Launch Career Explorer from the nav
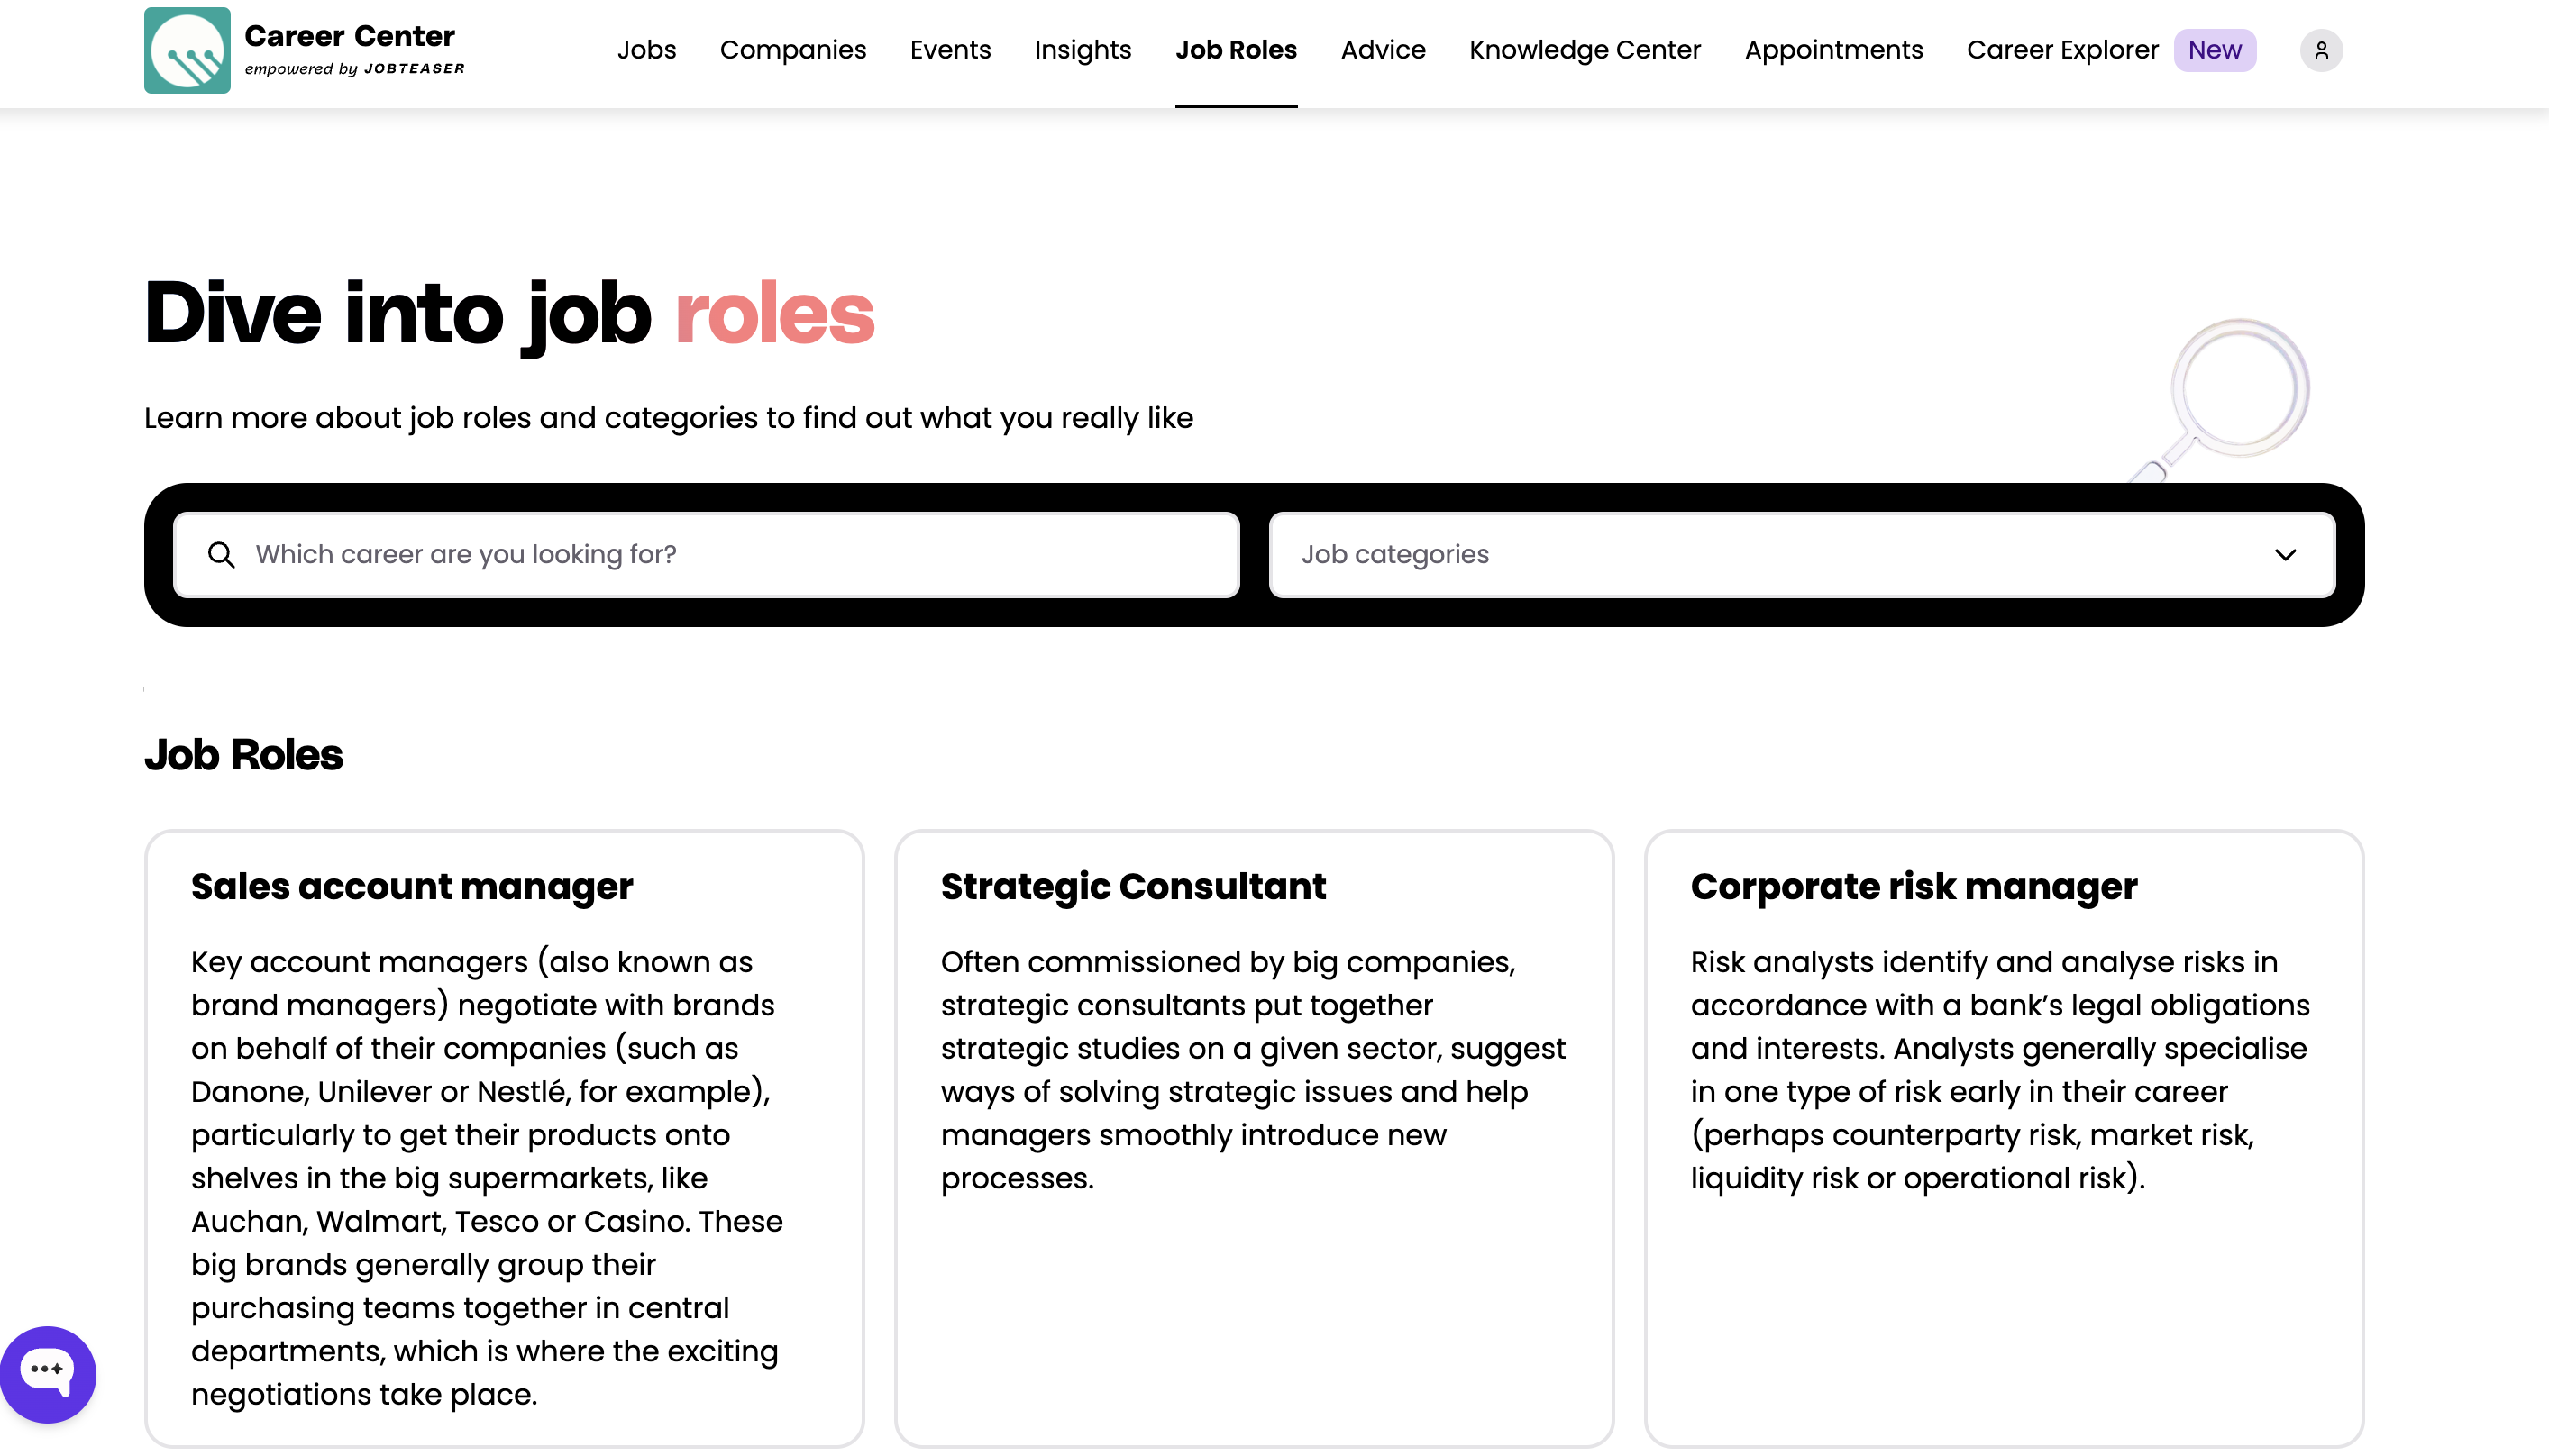This screenshot has height=1456, width=2549. pyautogui.click(x=2061, y=50)
